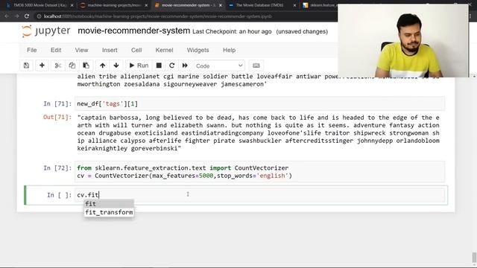
Task: Rename notebook title movie-recommender-system
Action: click(x=134, y=31)
